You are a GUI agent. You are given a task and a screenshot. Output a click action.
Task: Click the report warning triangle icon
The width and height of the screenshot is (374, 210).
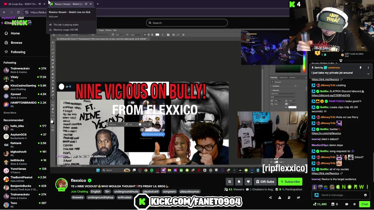coord(280,198)
